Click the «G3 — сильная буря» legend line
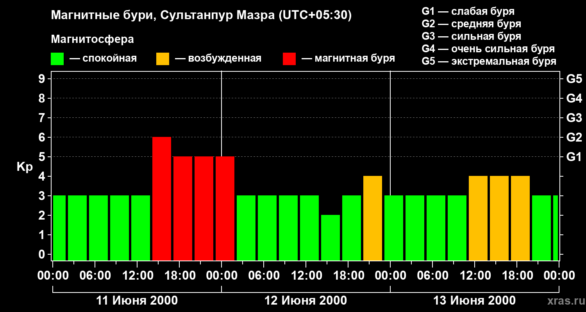This screenshot has height=312, width=586. click(x=472, y=36)
